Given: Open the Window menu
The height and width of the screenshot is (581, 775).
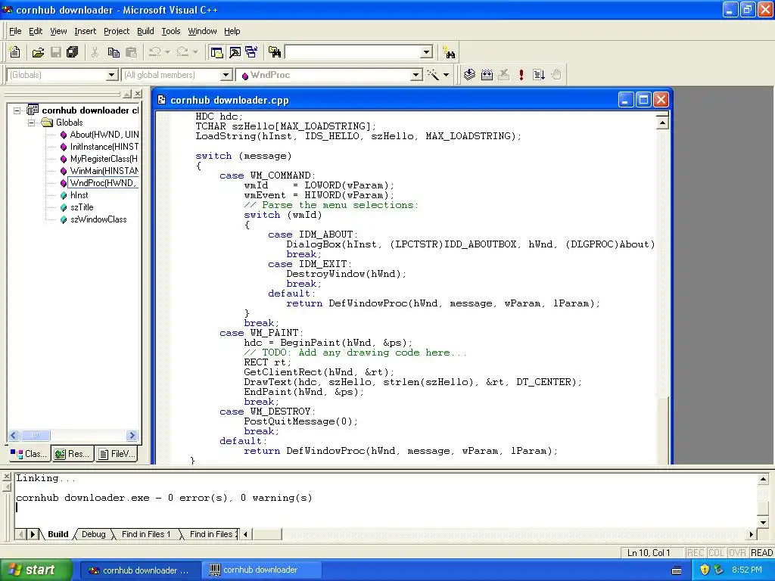Looking at the screenshot, I should [202, 31].
